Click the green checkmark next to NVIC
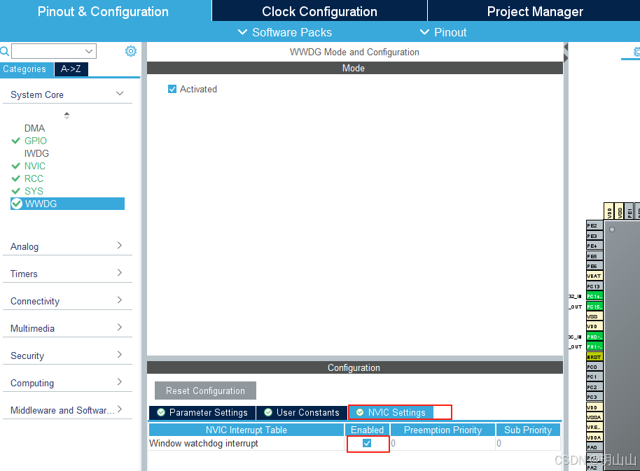Image resolution: width=640 pixels, height=471 pixels. pyautogui.click(x=16, y=166)
